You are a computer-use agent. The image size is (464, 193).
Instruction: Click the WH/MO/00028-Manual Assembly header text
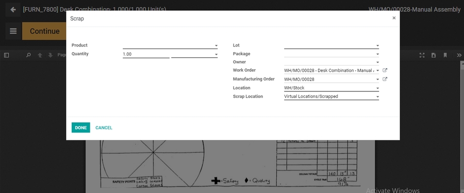[x=415, y=9]
